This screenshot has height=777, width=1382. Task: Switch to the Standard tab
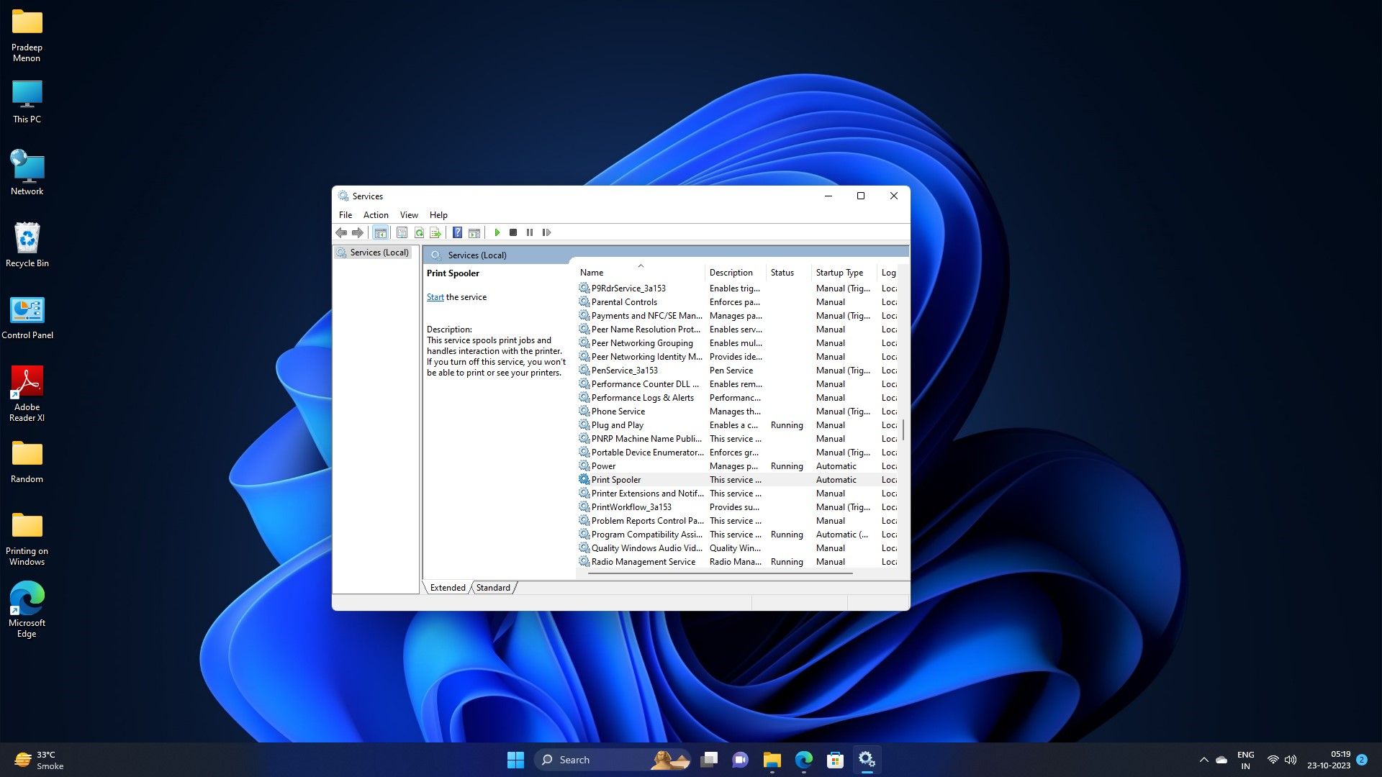coord(493,588)
